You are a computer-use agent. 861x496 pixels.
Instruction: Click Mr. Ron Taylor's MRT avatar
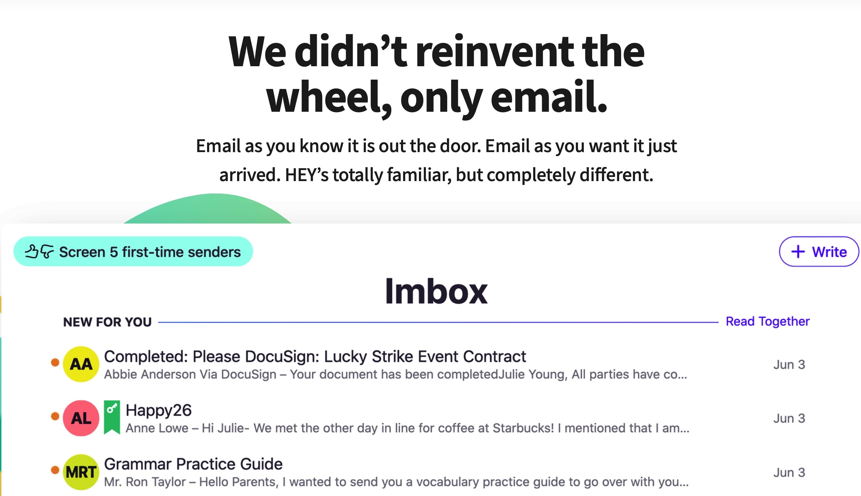point(81,472)
